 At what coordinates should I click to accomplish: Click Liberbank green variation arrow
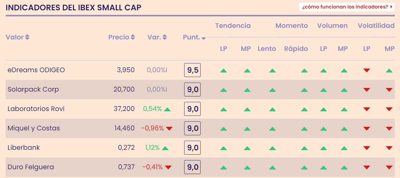click(x=165, y=148)
